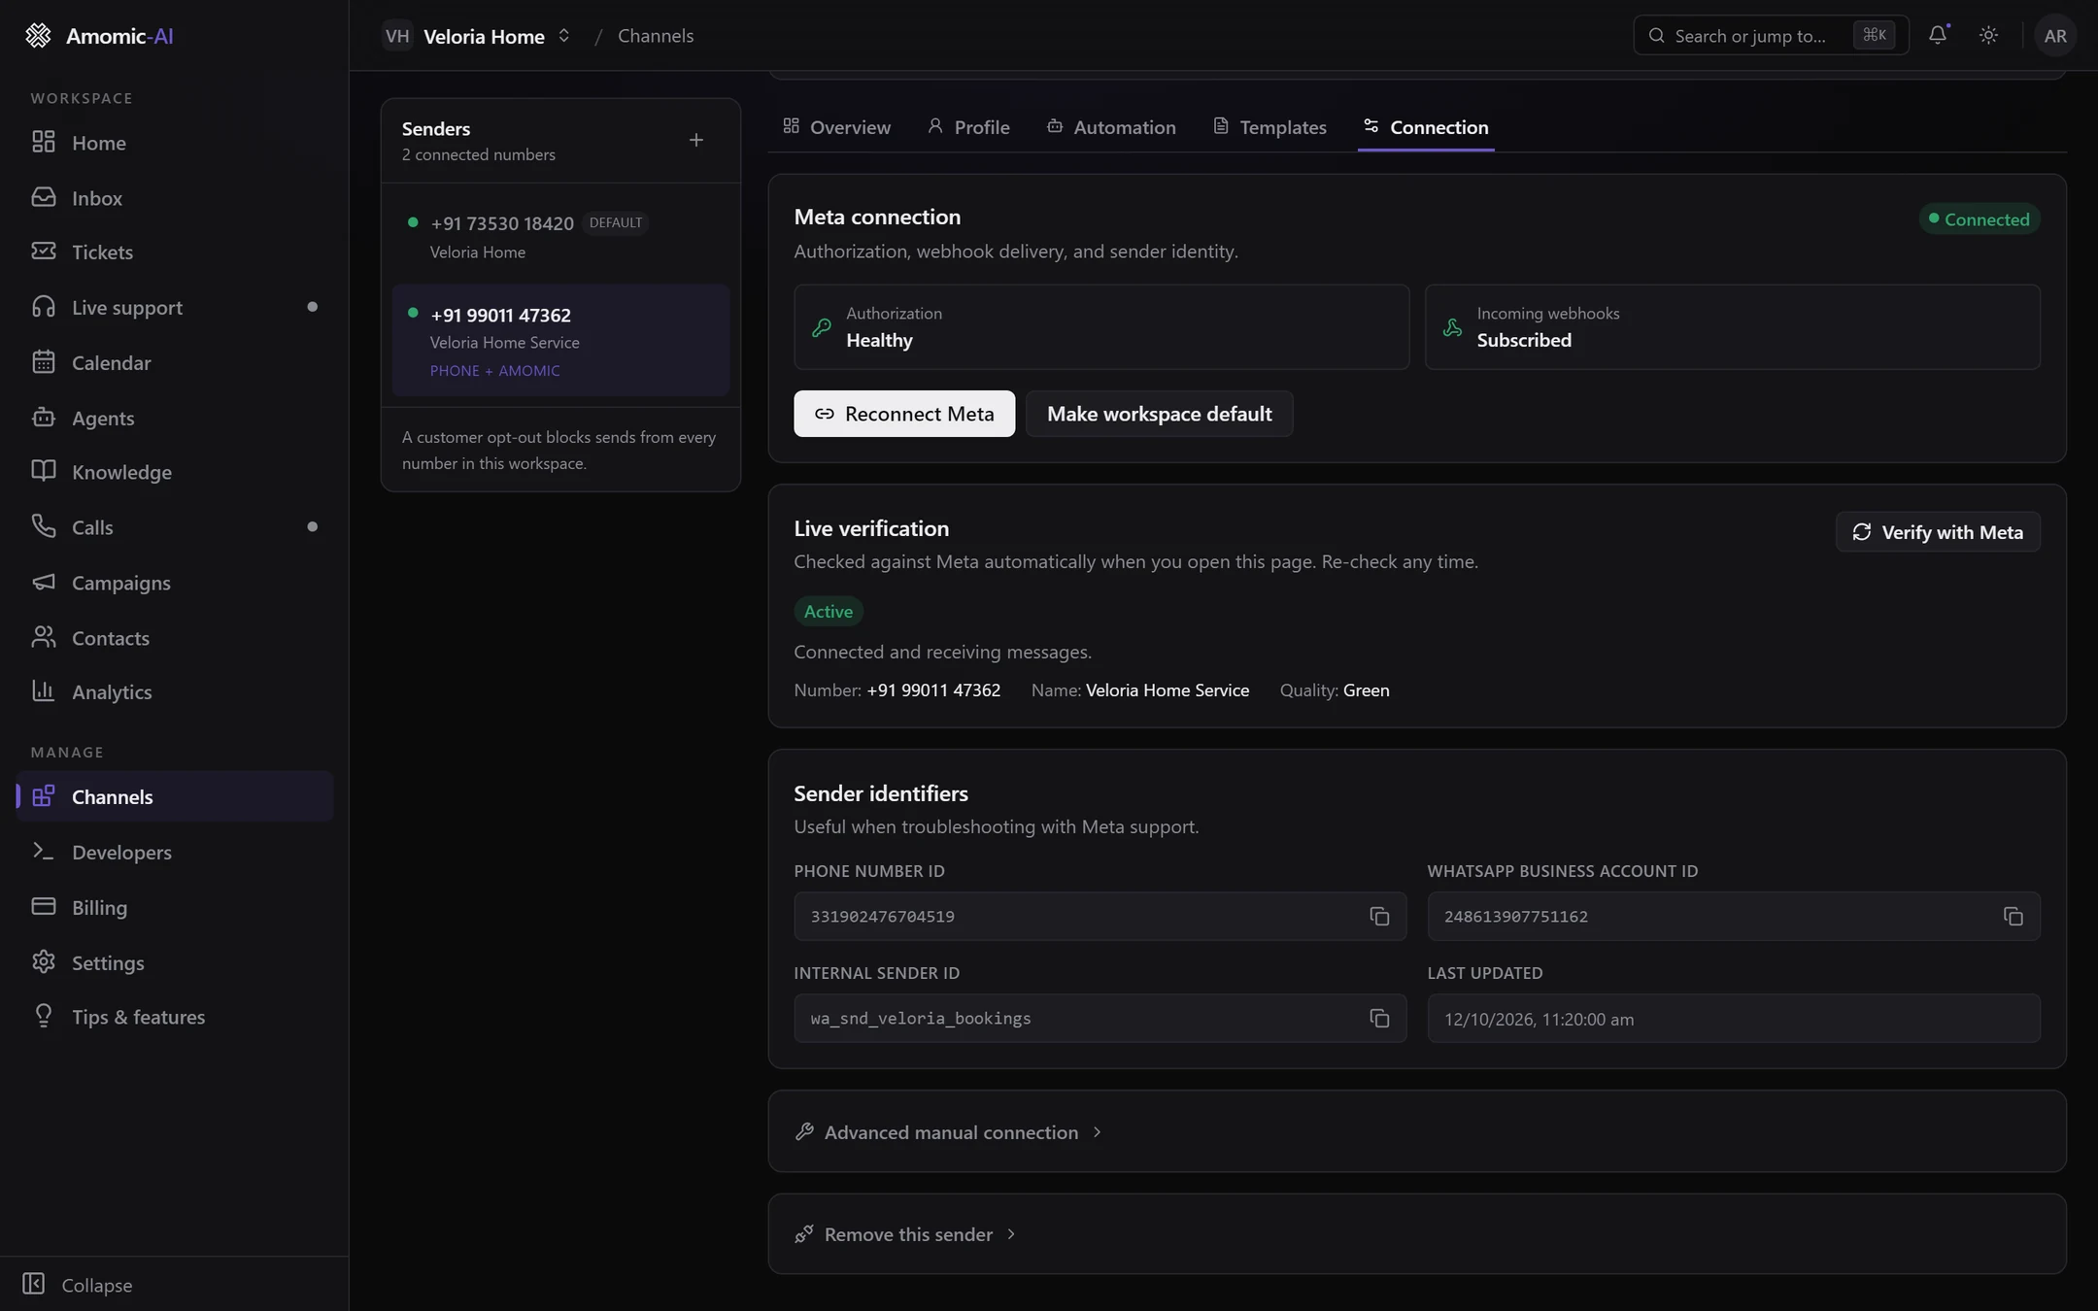Switch to the Profile tab
Screen dimensions: 2098x1311
pos(968,127)
